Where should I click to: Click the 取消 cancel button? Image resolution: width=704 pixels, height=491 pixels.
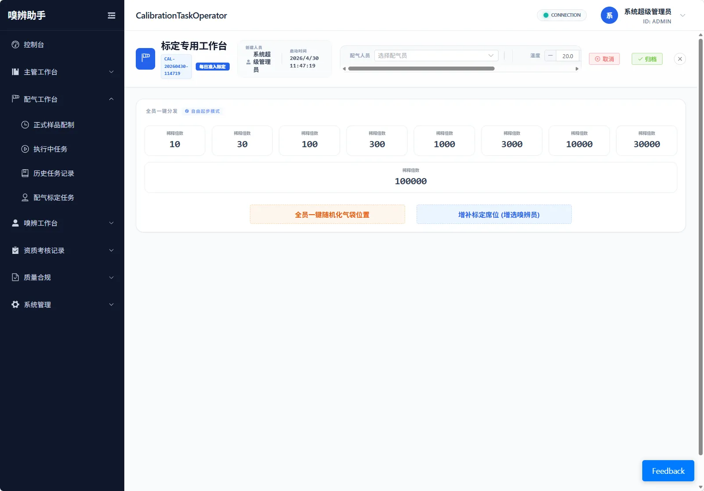click(x=604, y=59)
